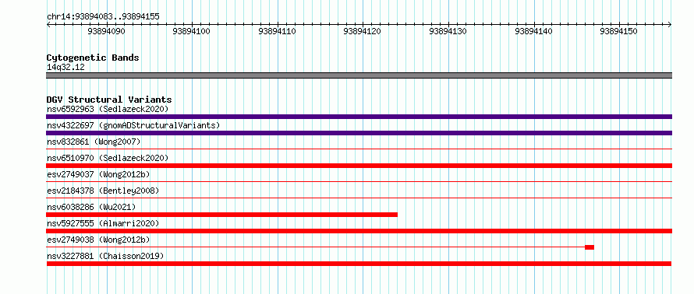The width and height of the screenshot is (694, 294).
Task: Select the gray 14q32.12 cytogenetic band bar
Action: coord(359,75)
